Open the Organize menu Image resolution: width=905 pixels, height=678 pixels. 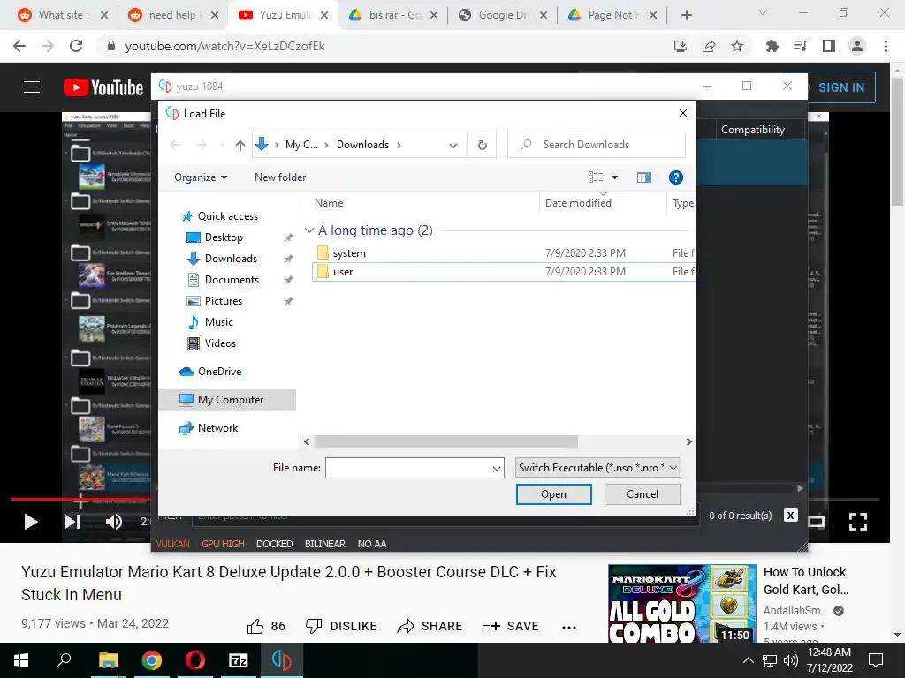pyautogui.click(x=201, y=177)
